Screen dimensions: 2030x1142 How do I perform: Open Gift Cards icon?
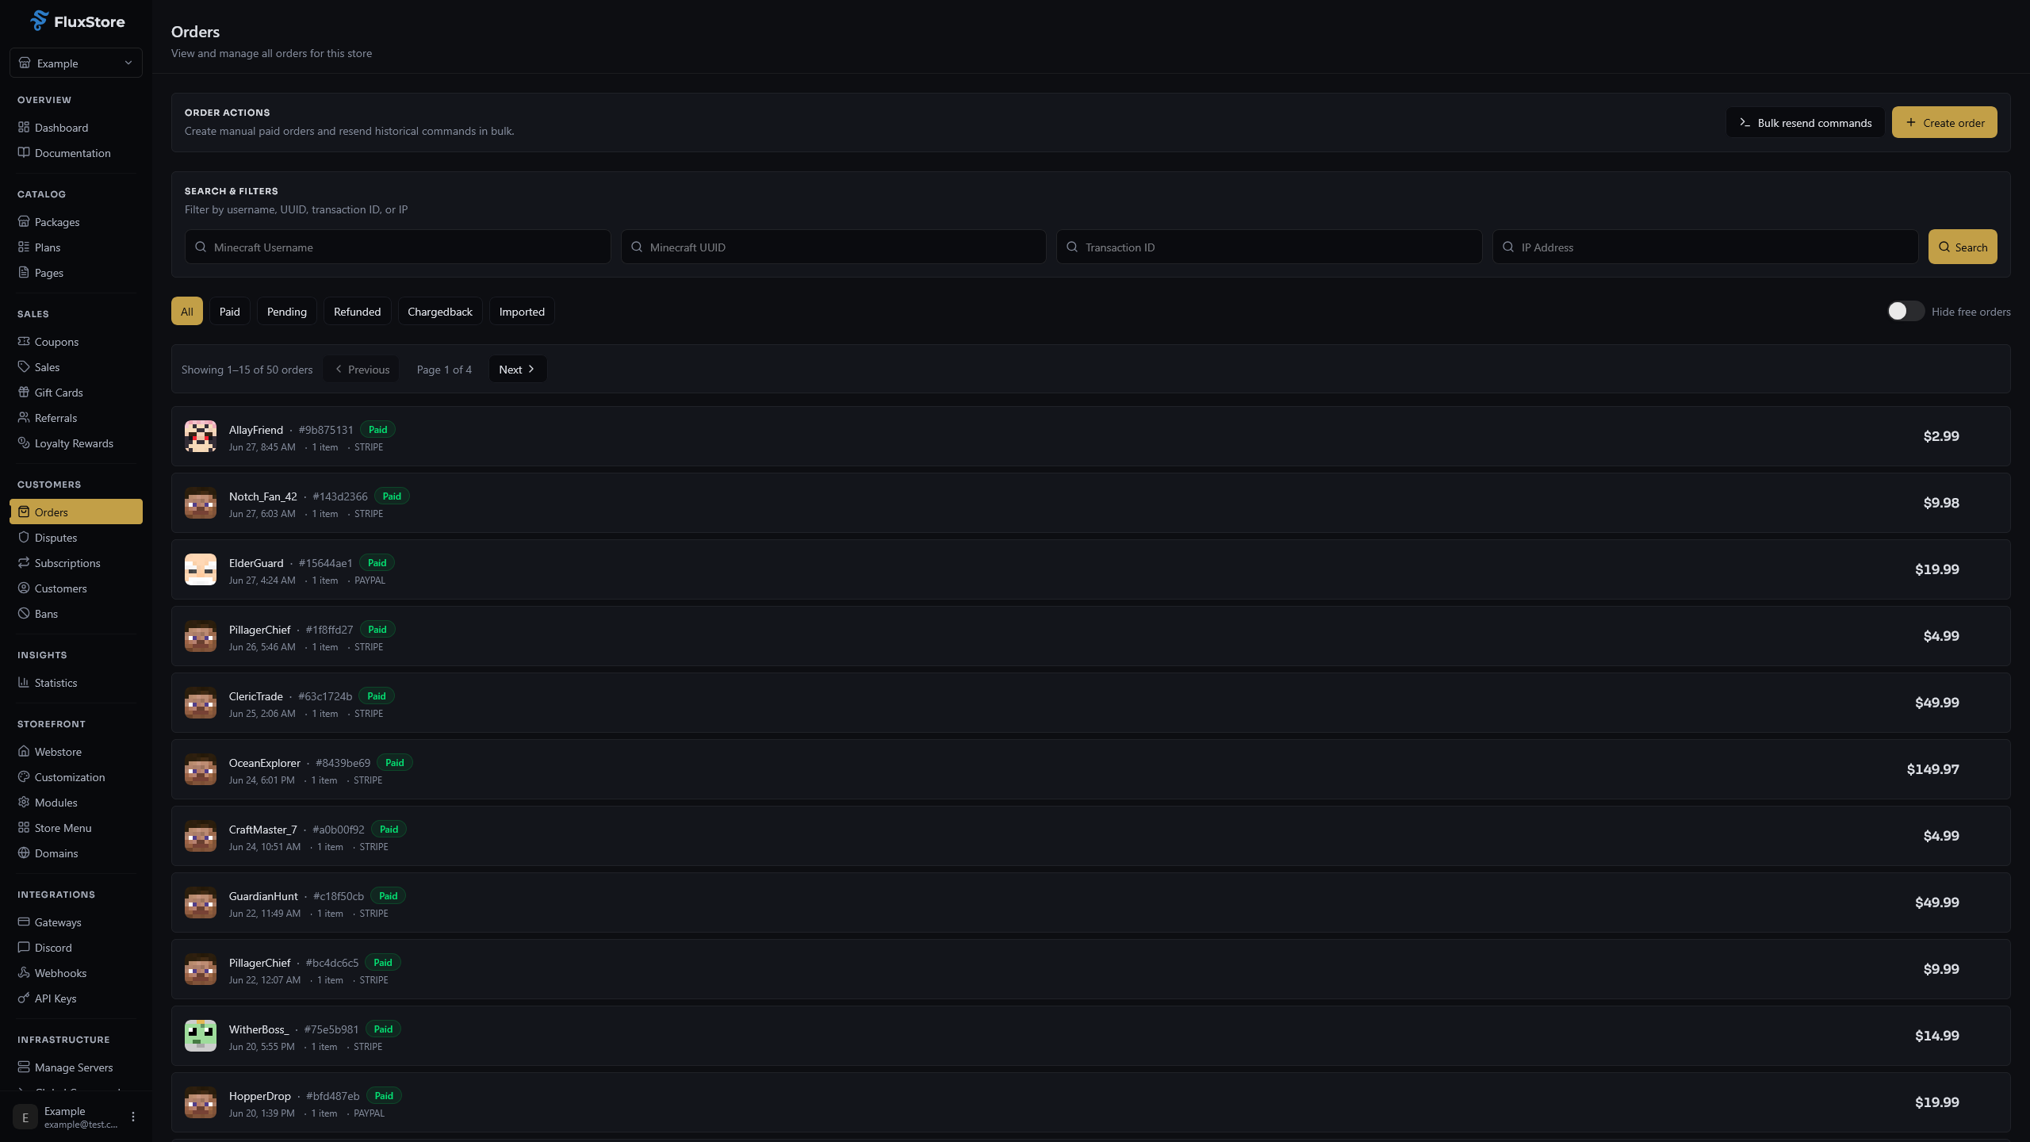click(x=24, y=392)
